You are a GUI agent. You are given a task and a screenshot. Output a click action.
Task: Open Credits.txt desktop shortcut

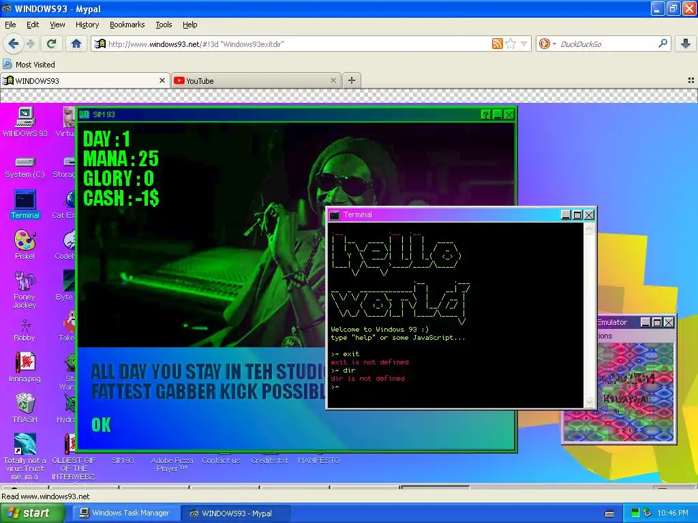click(270, 461)
